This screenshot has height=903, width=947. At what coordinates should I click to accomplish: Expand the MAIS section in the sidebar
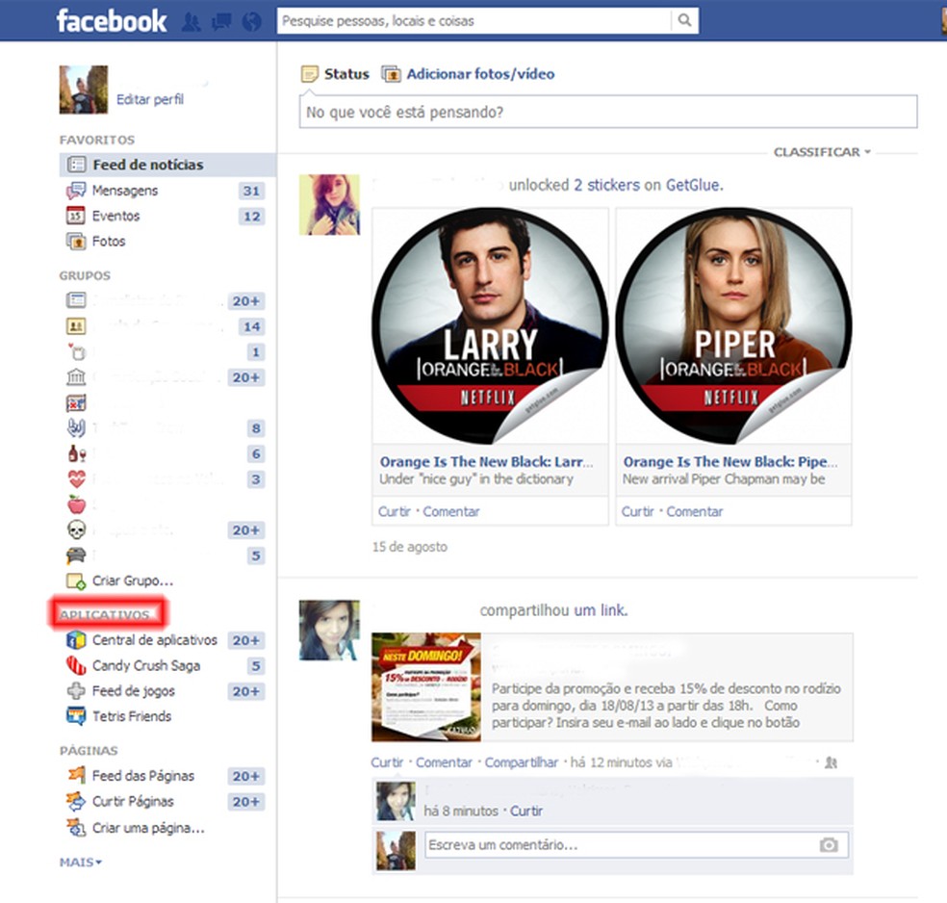[79, 863]
